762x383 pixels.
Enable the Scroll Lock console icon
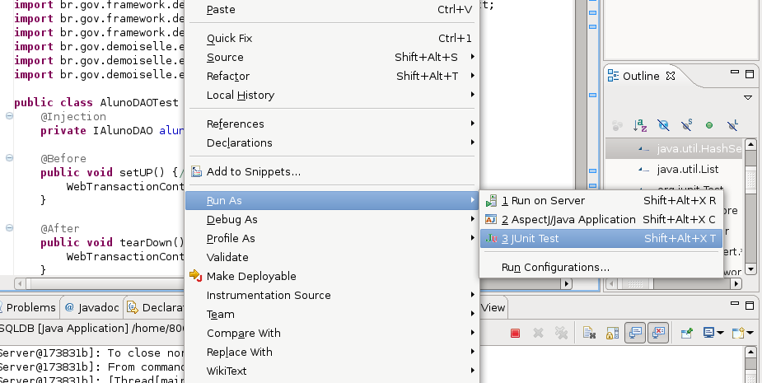pos(612,333)
